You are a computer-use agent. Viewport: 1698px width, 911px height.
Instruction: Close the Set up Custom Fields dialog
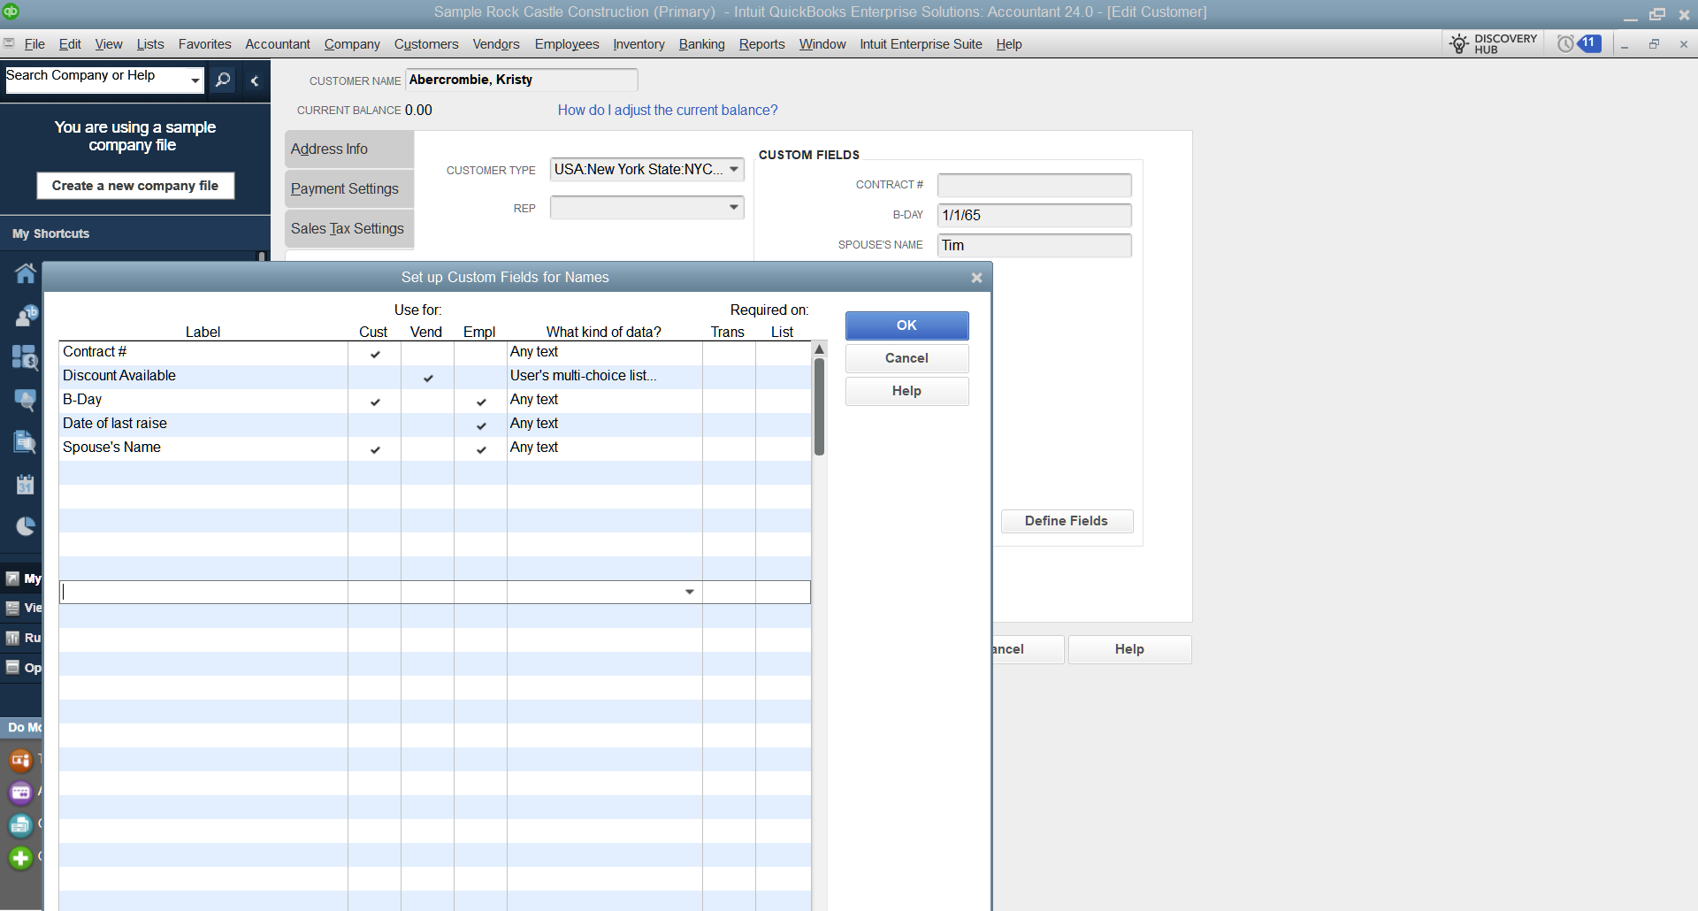click(976, 278)
